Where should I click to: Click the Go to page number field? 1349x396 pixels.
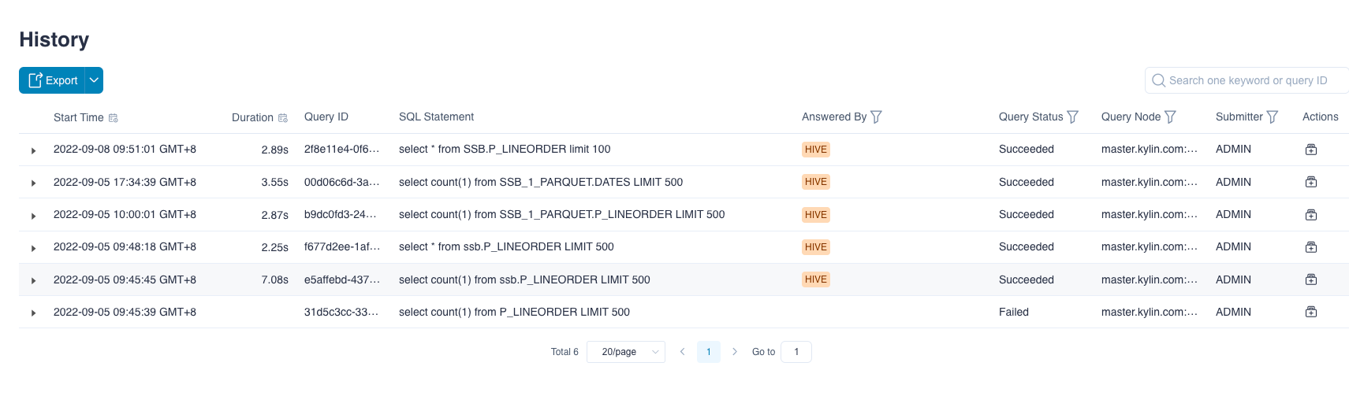coord(796,352)
